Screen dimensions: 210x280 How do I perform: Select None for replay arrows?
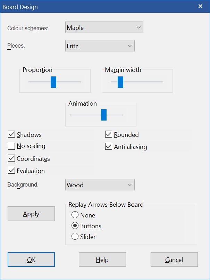[x=75, y=215]
